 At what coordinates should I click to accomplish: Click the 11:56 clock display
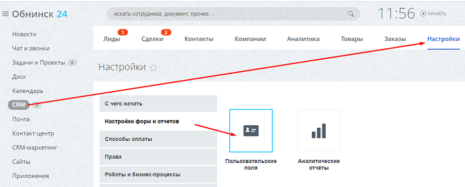[396, 13]
